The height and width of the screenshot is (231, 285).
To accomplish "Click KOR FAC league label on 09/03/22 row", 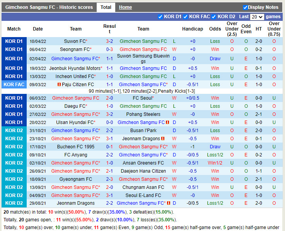I will click(14, 85).
